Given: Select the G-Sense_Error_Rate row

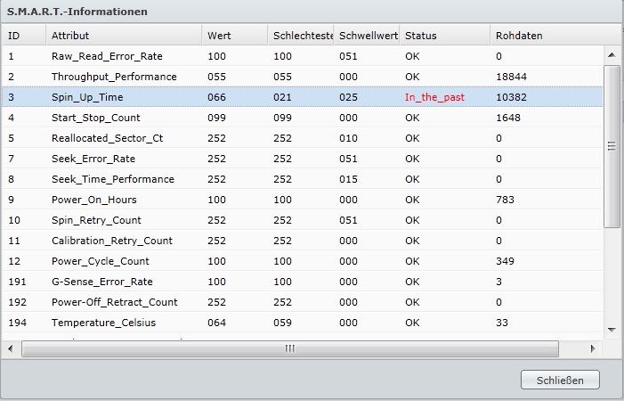Looking at the screenshot, I should click(x=302, y=282).
